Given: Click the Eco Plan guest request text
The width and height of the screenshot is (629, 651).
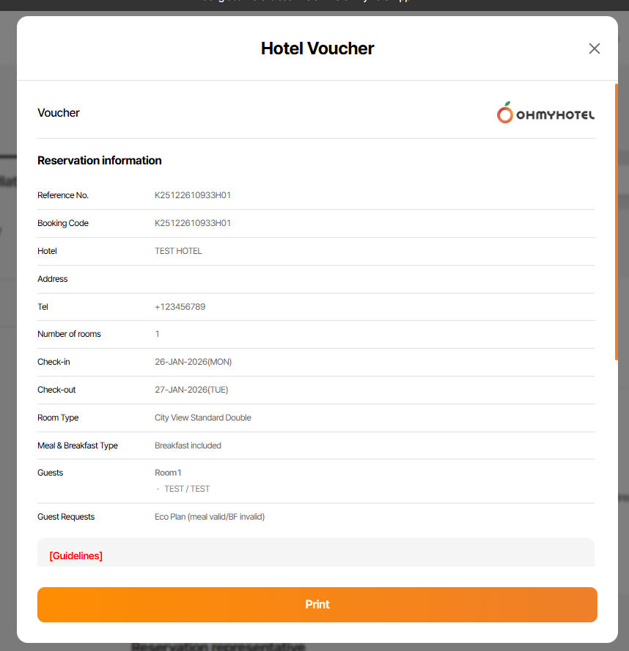Looking at the screenshot, I should point(209,517).
